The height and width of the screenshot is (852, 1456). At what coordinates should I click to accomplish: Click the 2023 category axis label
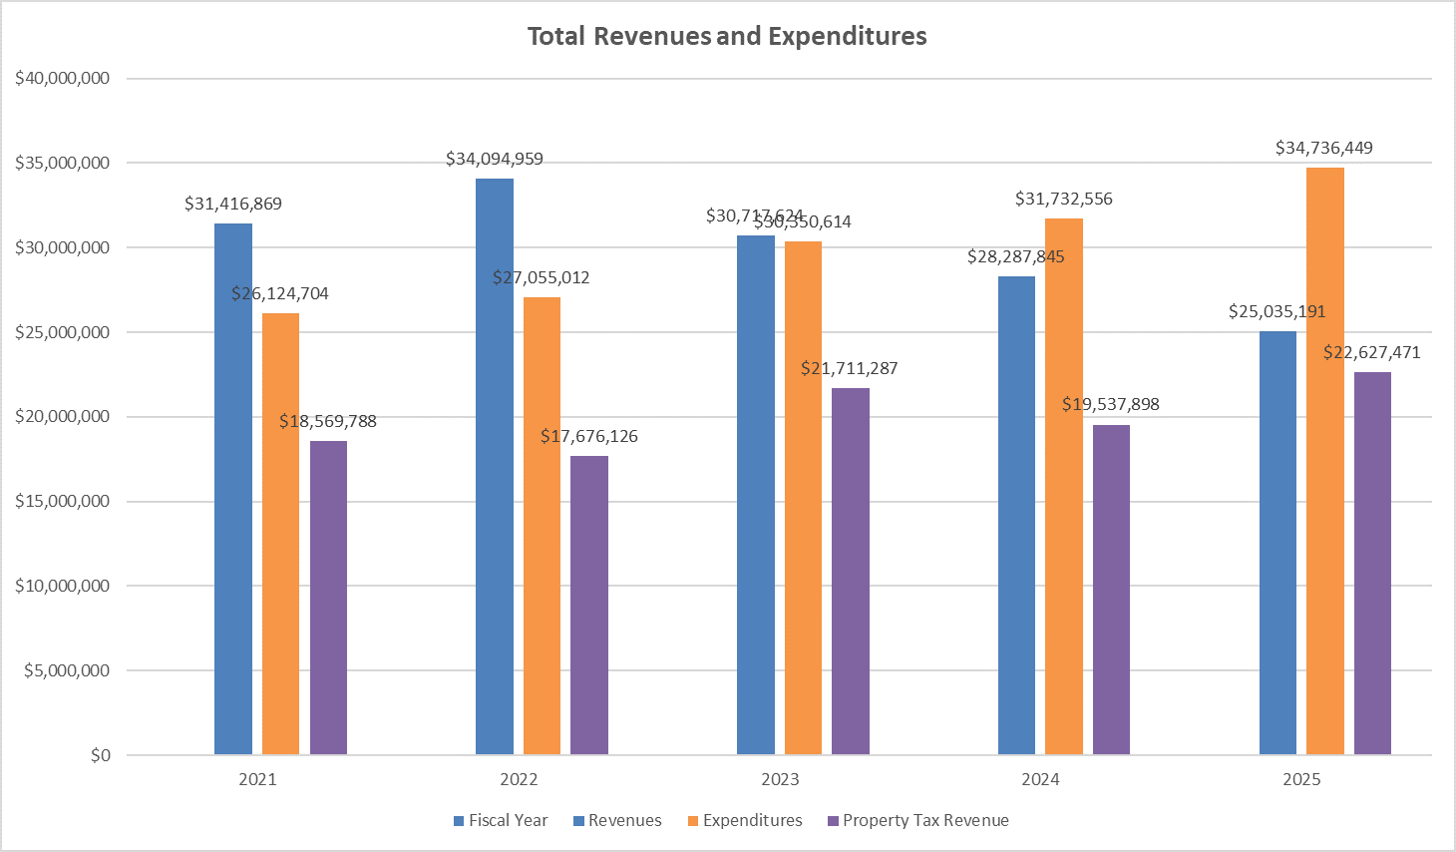pyautogui.click(x=780, y=779)
